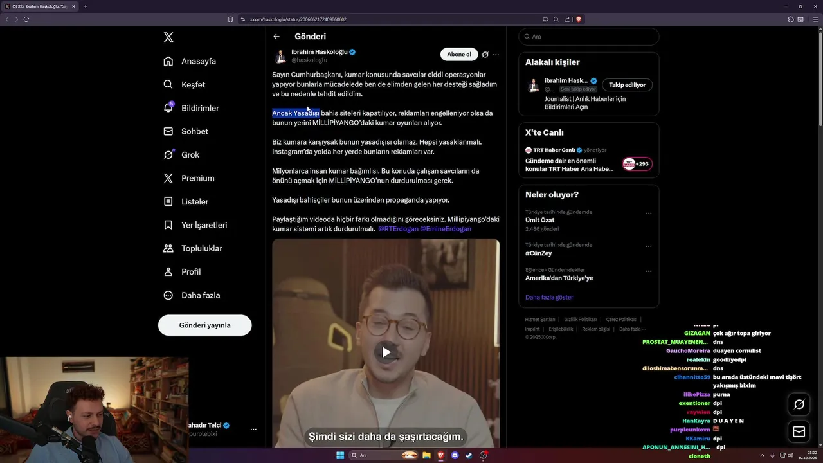Open Bildirimler notifications
Image resolution: width=823 pixels, height=463 pixels.
[191, 108]
